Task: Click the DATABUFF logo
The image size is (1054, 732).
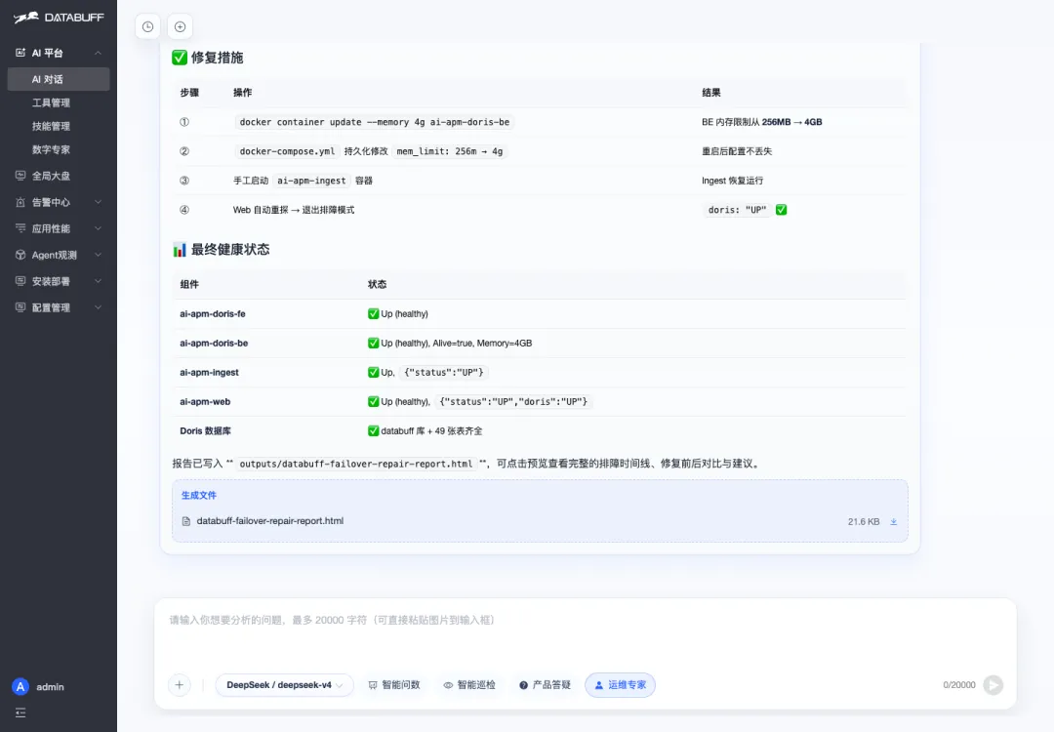Action: click(60, 18)
